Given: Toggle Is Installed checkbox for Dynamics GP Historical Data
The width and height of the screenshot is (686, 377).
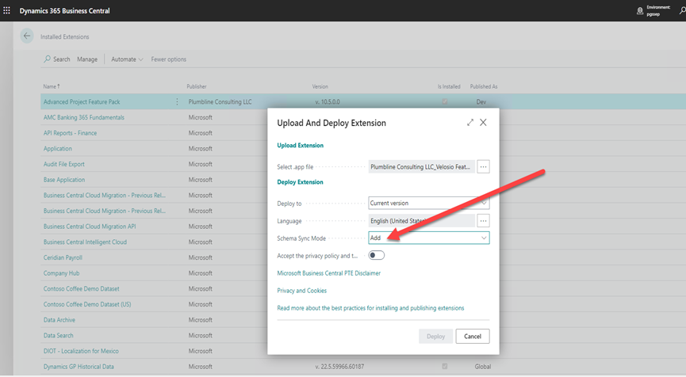Looking at the screenshot, I should pyautogui.click(x=445, y=367).
